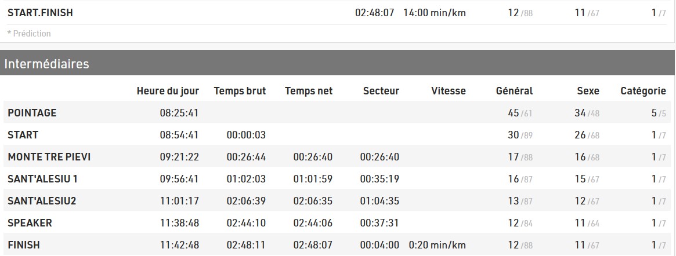The height and width of the screenshot is (256, 676).
Task: Click the FINISH checkpoint label
Action: 24,245
